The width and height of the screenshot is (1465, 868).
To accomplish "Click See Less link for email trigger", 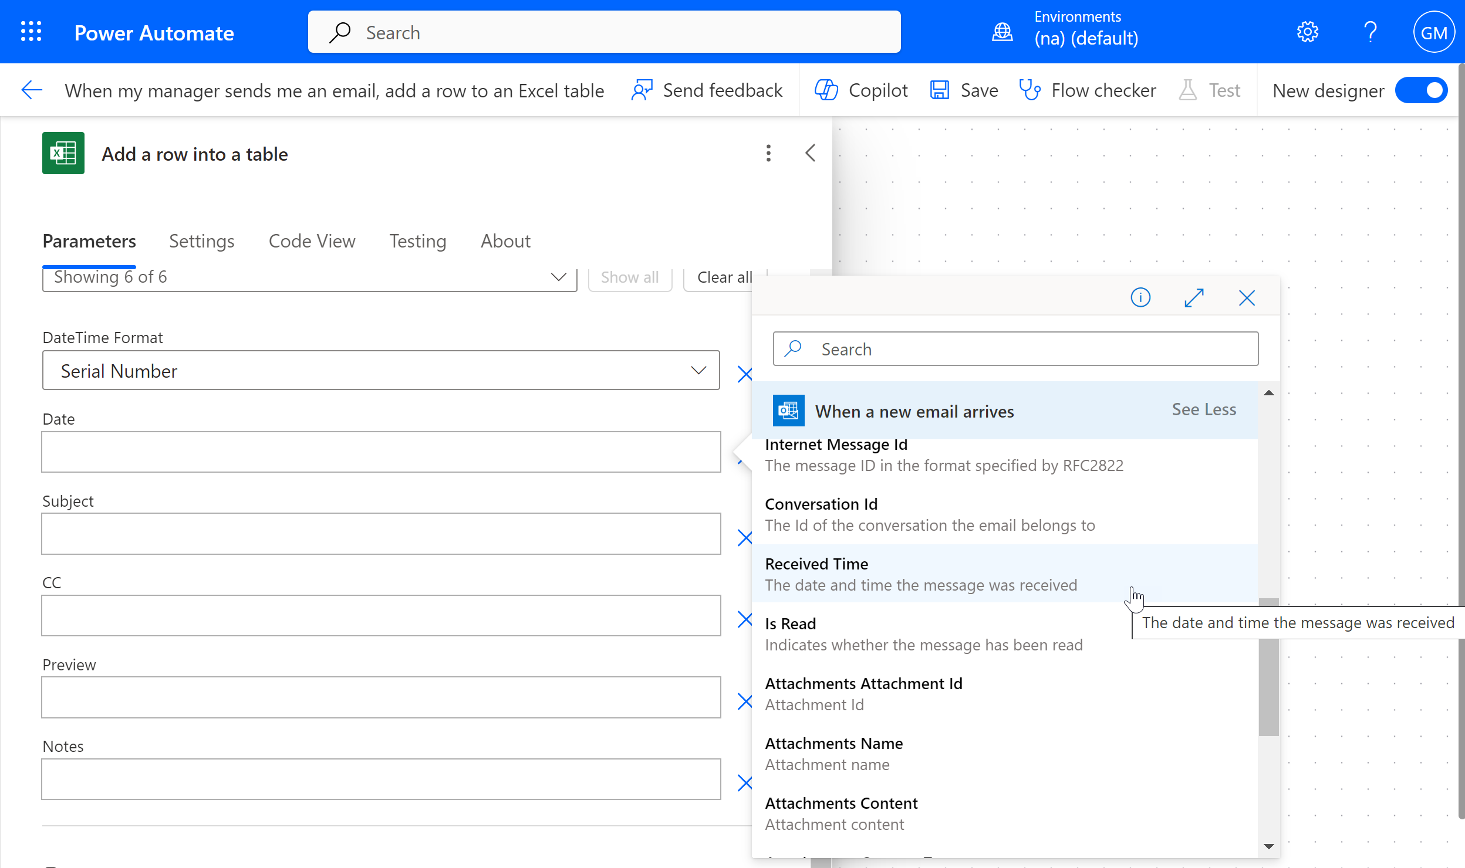I will coord(1204,409).
